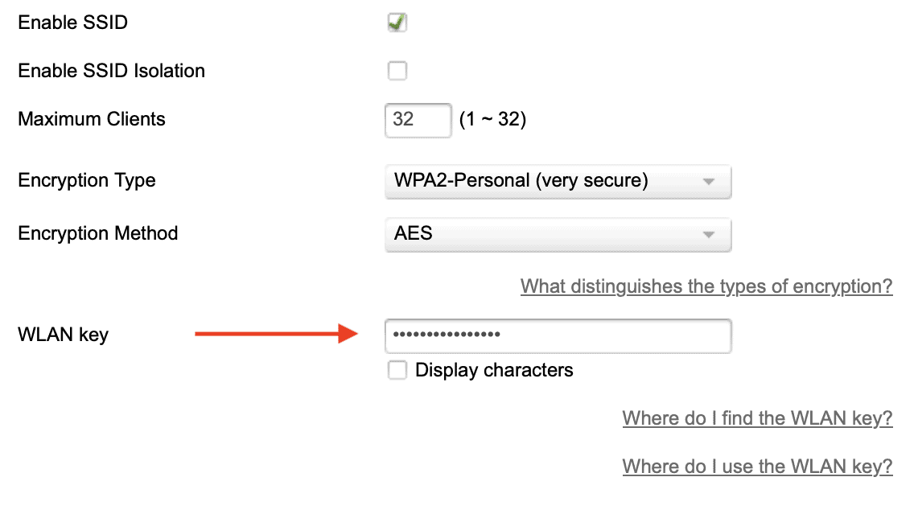Click the 'Display characters' label text
The height and width of the screenshot is (510, 914).
click(494, 370)
